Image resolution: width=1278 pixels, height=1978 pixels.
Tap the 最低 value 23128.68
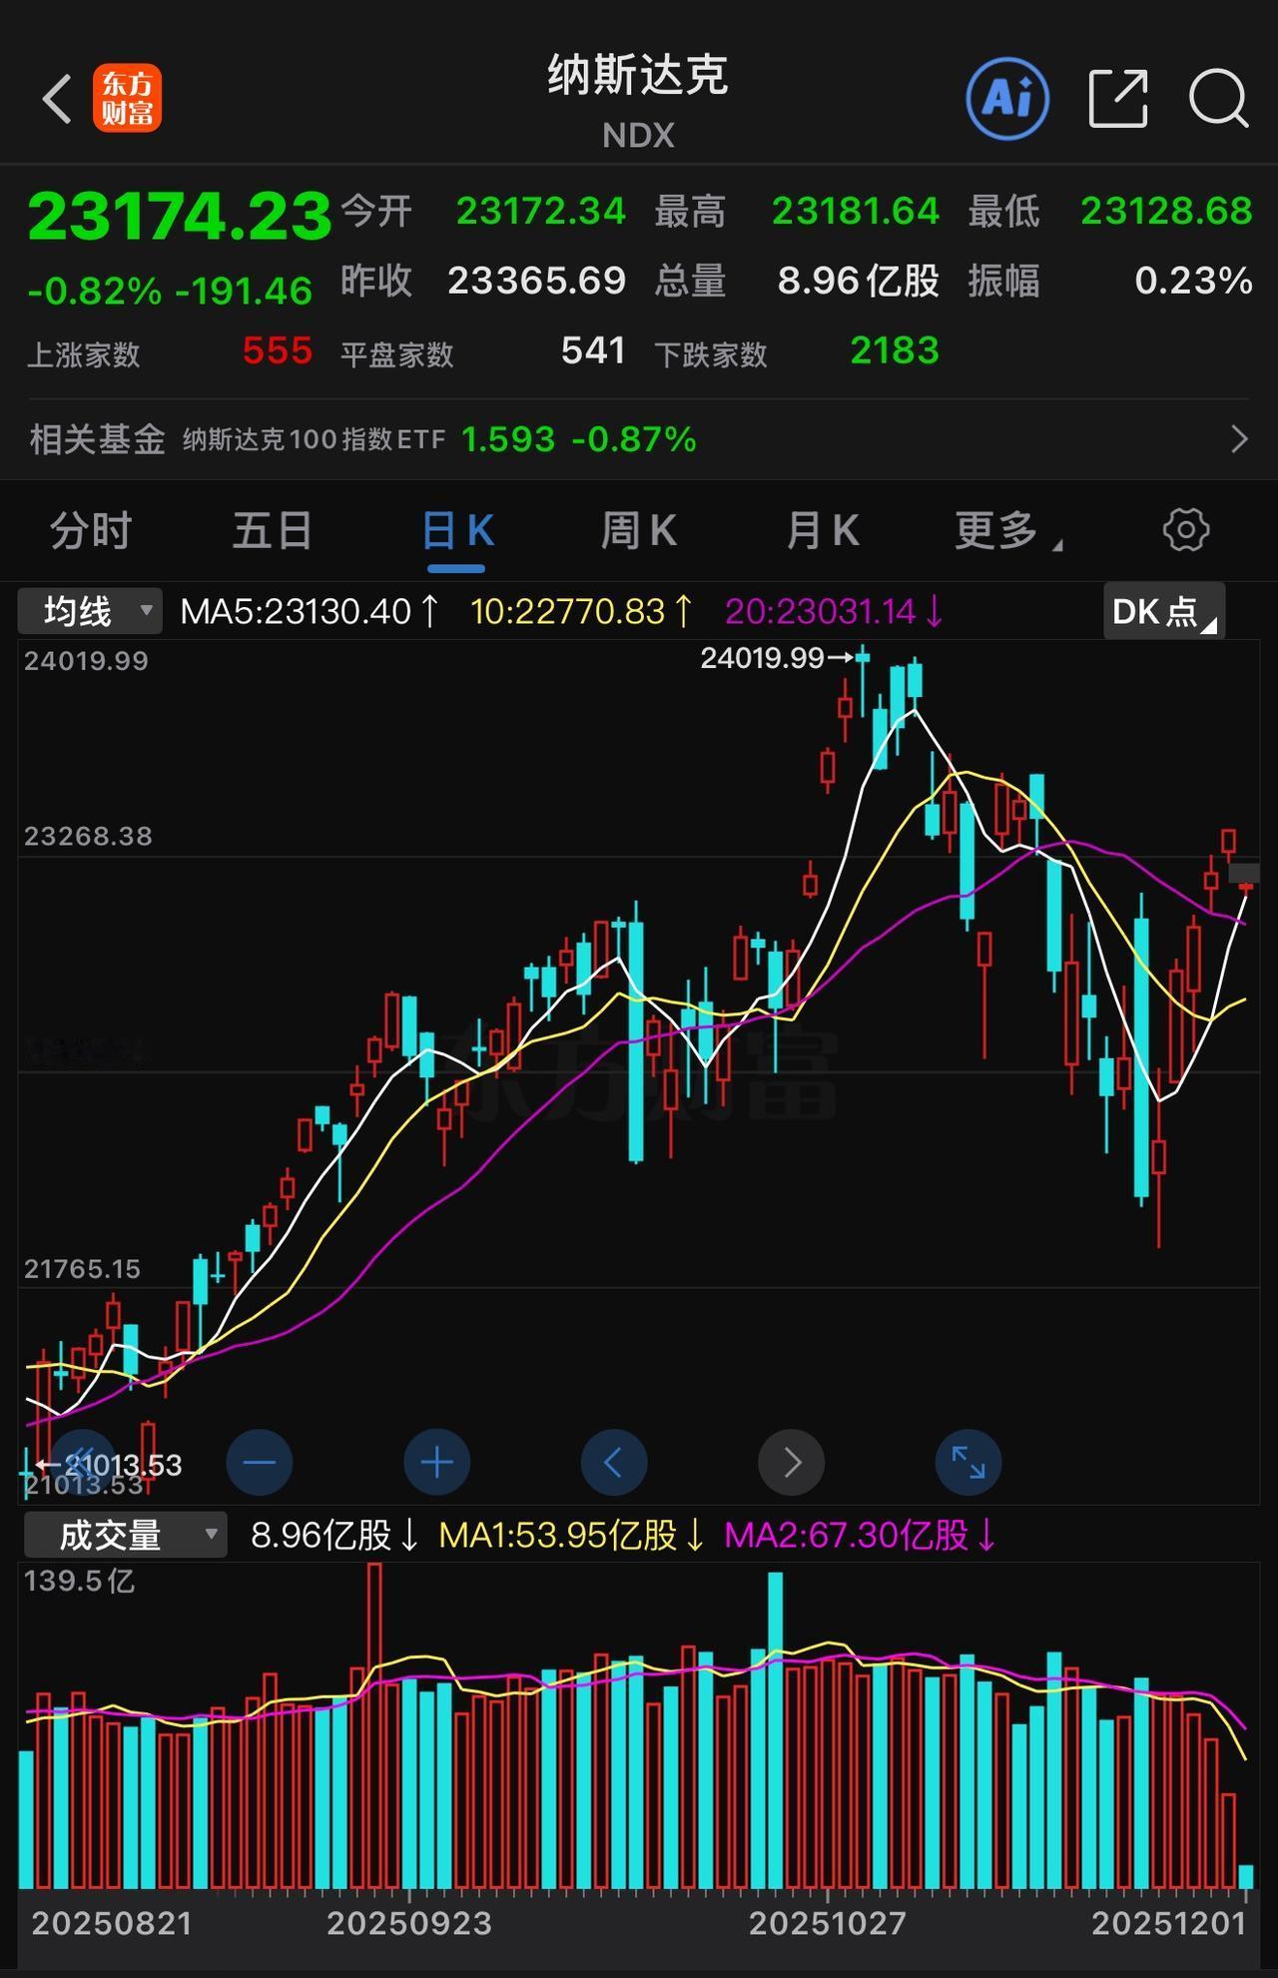point(1167,211)
